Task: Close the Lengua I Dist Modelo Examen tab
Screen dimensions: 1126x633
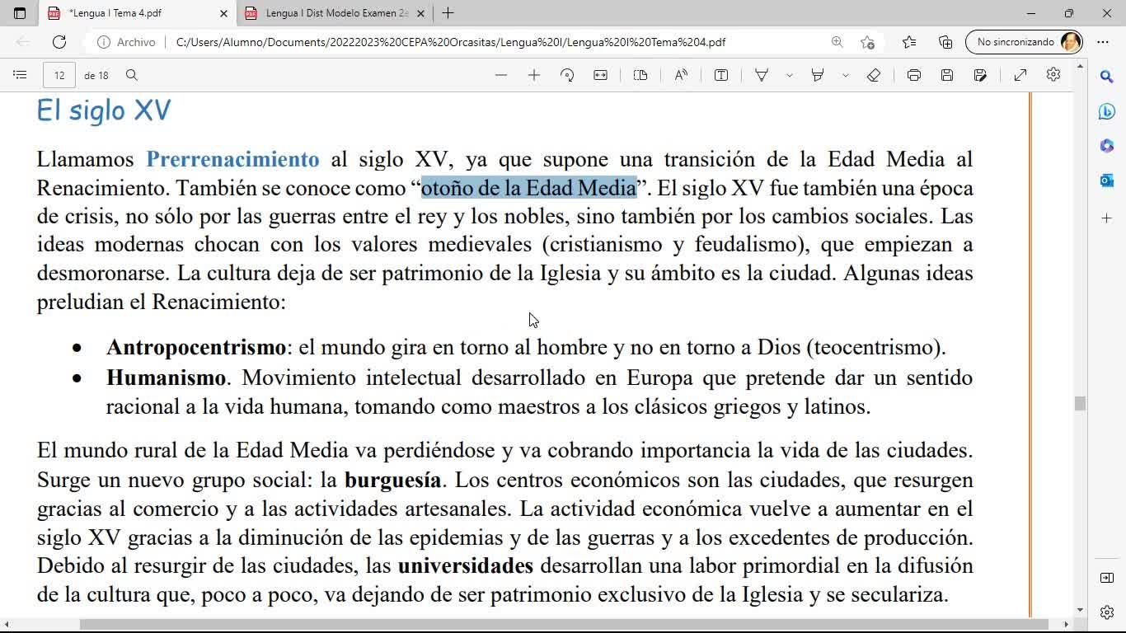Action: (421, 13)
